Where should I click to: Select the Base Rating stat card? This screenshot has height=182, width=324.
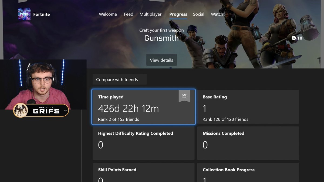(248, 107)
